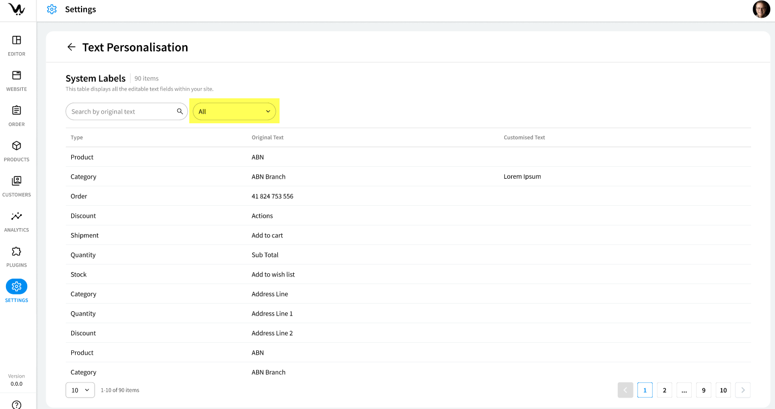The width and height of the screenshot is (775, 409).
Task: Select the Settings item in sidebar
Action: pyautogui.click(x=16, y=287)
